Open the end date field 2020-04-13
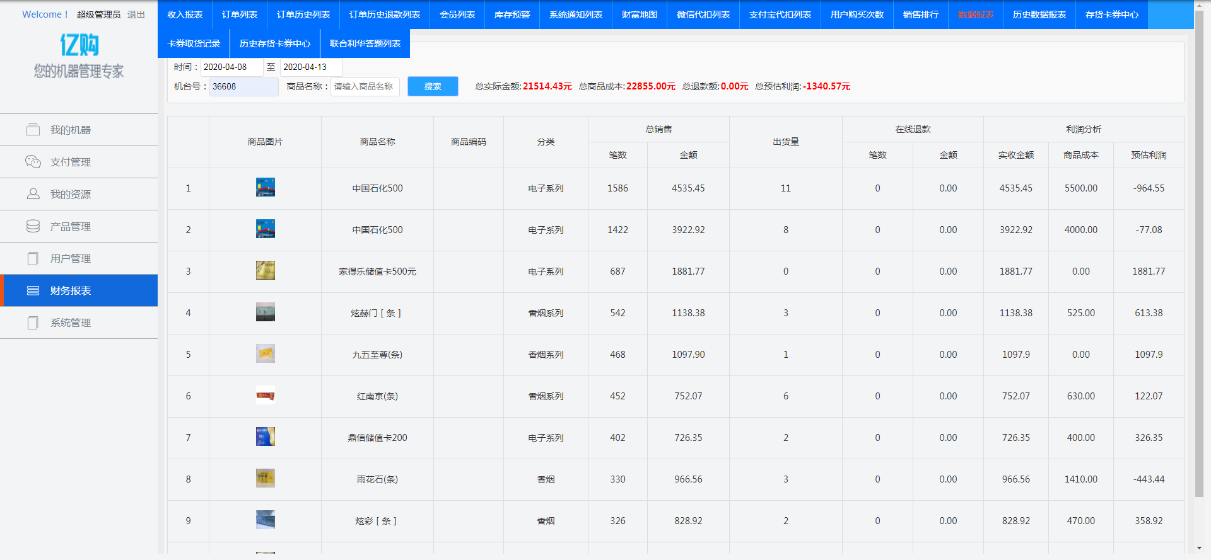The width and height of the screenshot is (1211, 560). [311, 67]
